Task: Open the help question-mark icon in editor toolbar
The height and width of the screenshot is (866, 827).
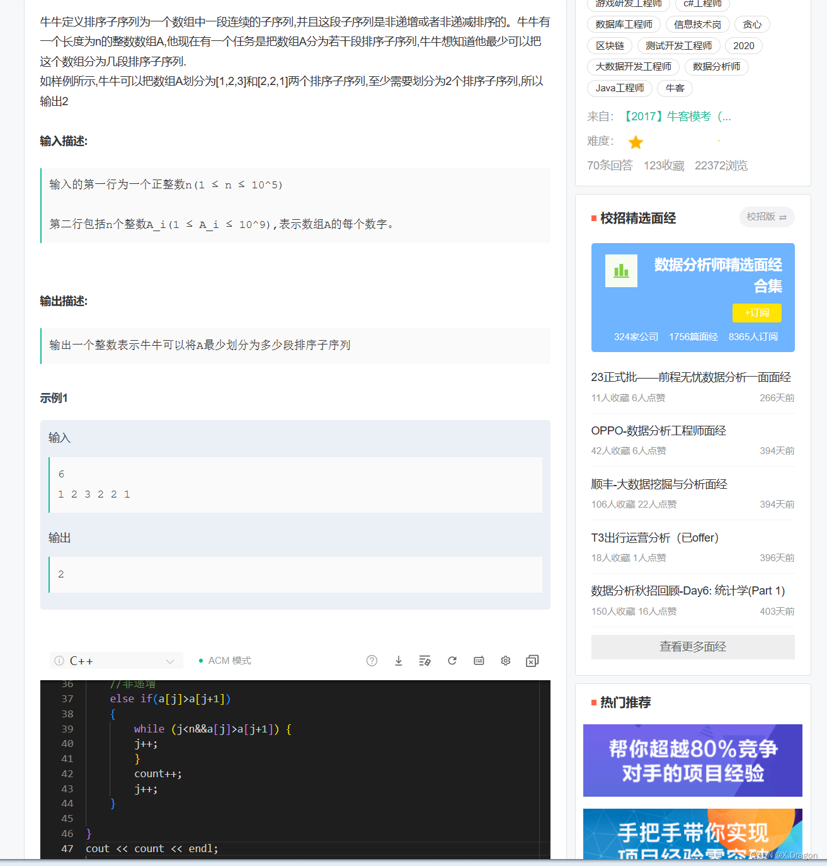Action: click(372, 661)
